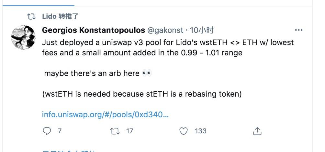Open the Georgios Konstantopoulos display name link

pos(93,30)
